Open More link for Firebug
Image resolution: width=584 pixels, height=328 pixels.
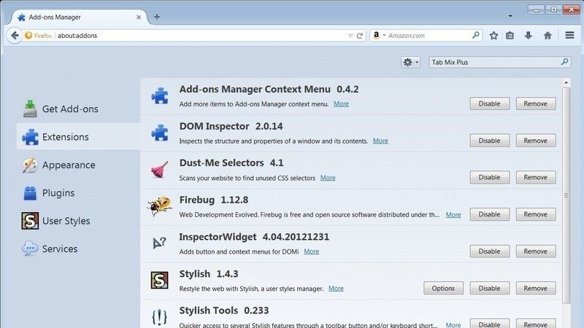tap(453, 214)
